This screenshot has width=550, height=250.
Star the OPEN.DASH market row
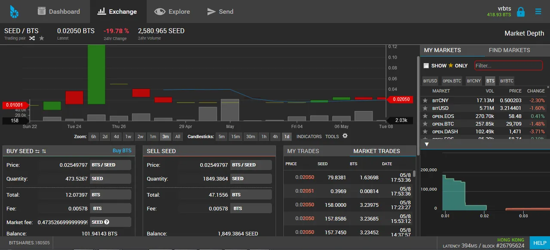click(425, 131)
